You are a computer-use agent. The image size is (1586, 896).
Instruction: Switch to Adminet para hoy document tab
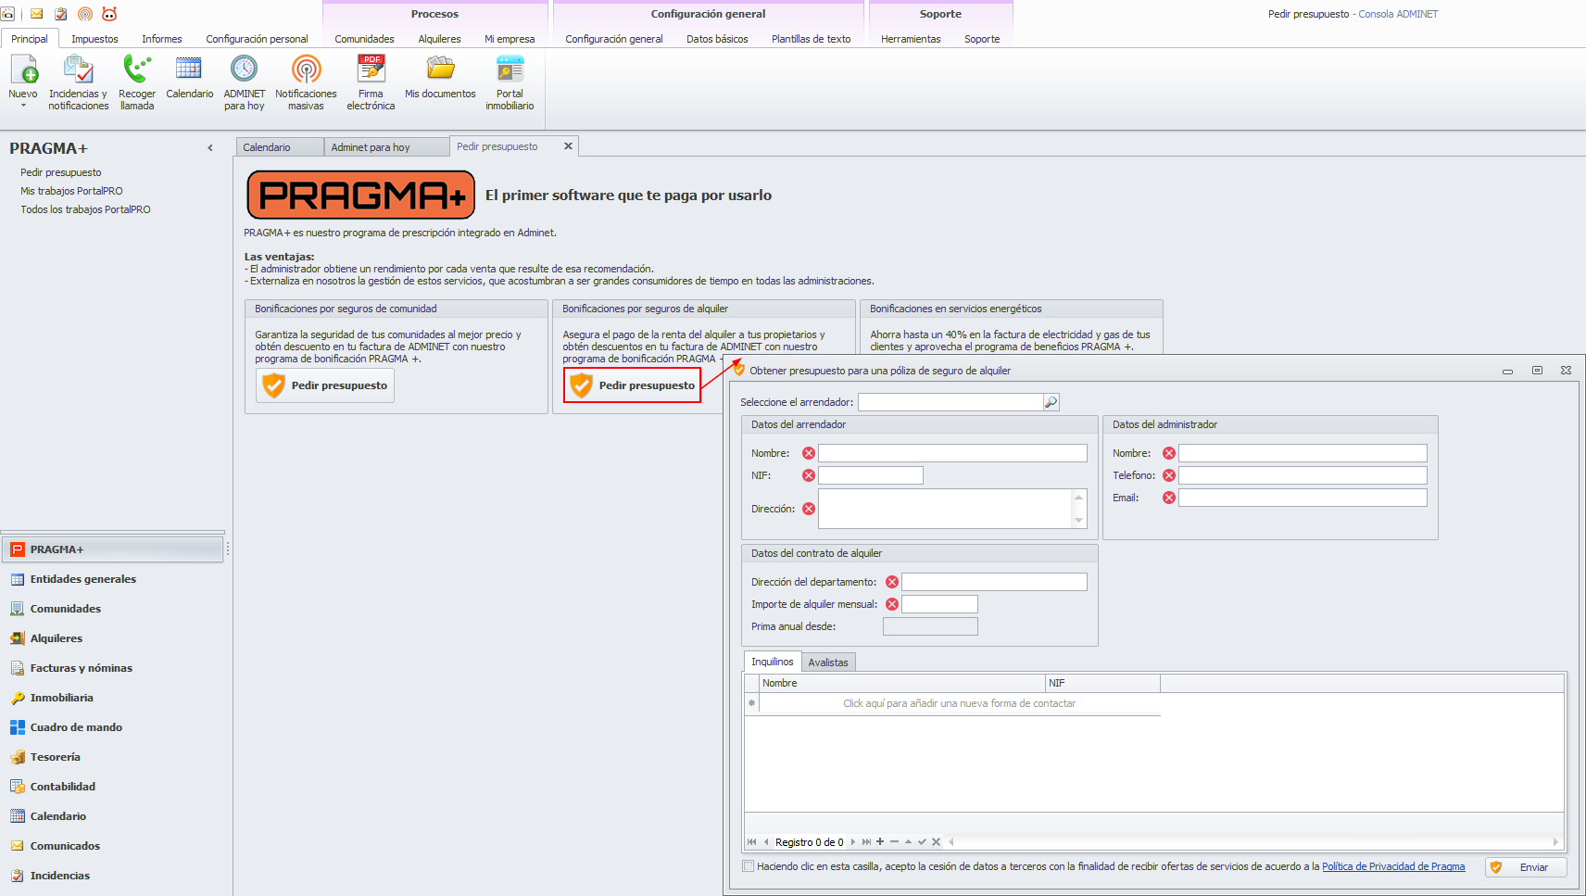[386, 147]
